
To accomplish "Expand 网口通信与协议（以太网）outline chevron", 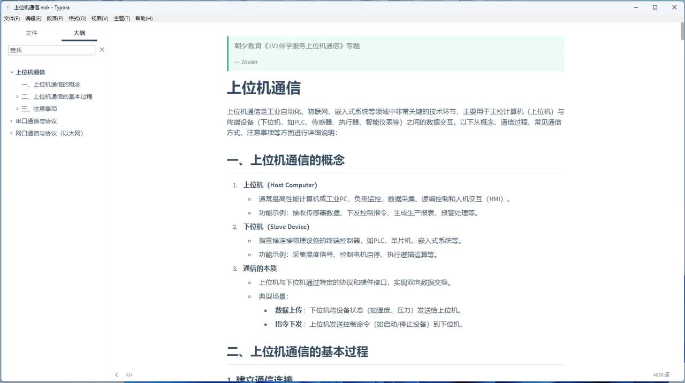I will click(x=12, y=133).
